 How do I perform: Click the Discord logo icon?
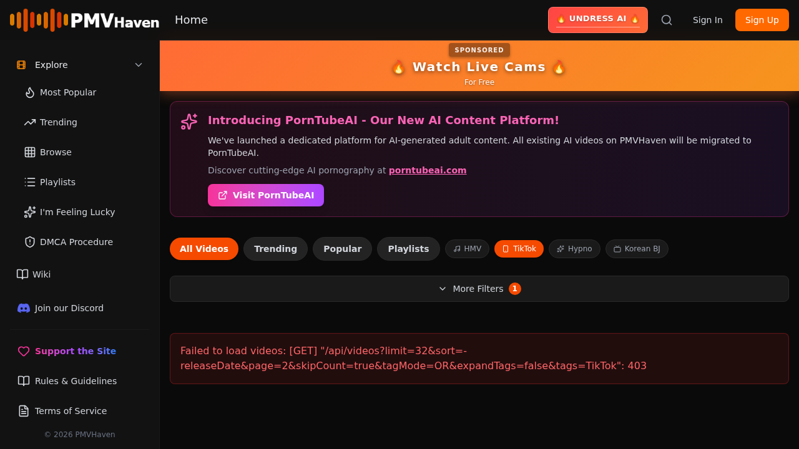pos(24,308)
